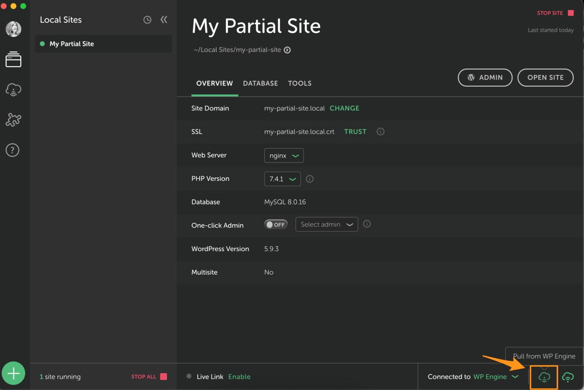Switch to the Database tab
This screenshot has width=584, height=390.
click(260, 83)
